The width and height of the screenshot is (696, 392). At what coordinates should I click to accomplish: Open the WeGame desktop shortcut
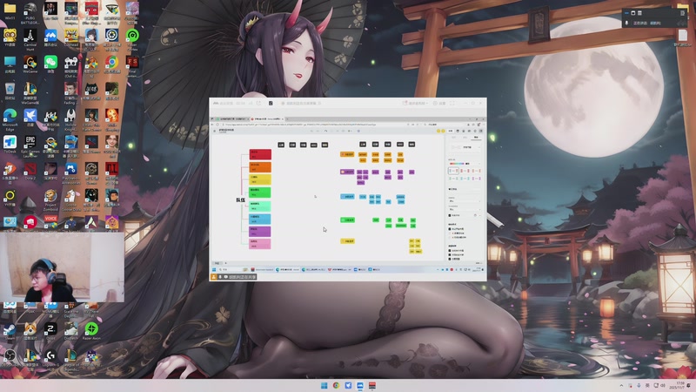[30, 64]
